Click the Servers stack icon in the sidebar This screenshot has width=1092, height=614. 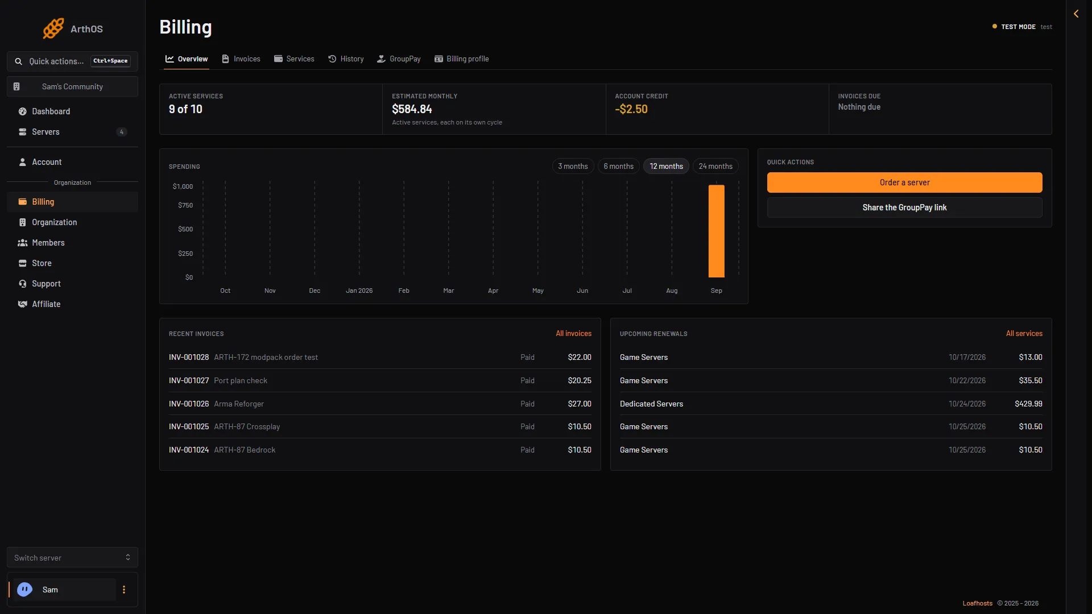[x=23, y=132]
